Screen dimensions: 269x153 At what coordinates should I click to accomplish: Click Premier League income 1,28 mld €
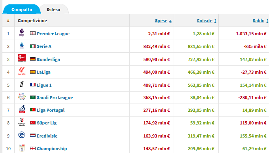click(203, 34)
